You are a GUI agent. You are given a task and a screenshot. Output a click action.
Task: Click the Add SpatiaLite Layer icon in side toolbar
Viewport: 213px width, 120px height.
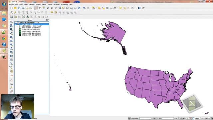[x=11, y=33]
